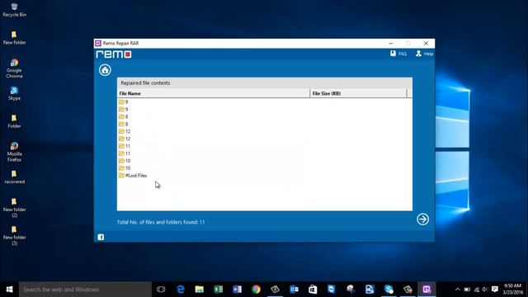
Task: Sort by the File Name column header
Action: [214, 93]
